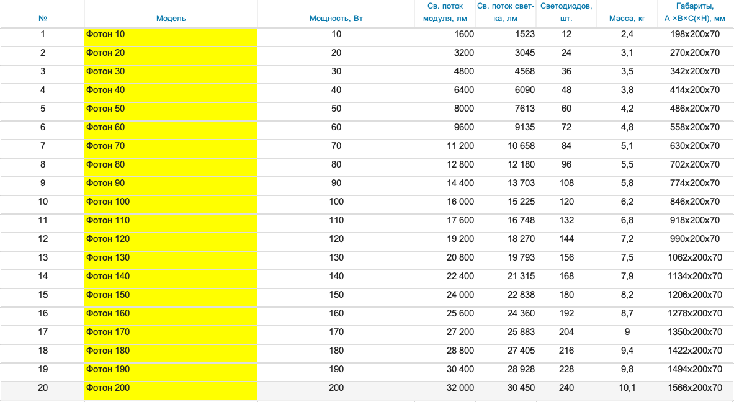Viewport: 734px width, 402px height.
Task: Click the Св. поток модуля, лм header
Action: pyautogui.click(x=445, y=12)
